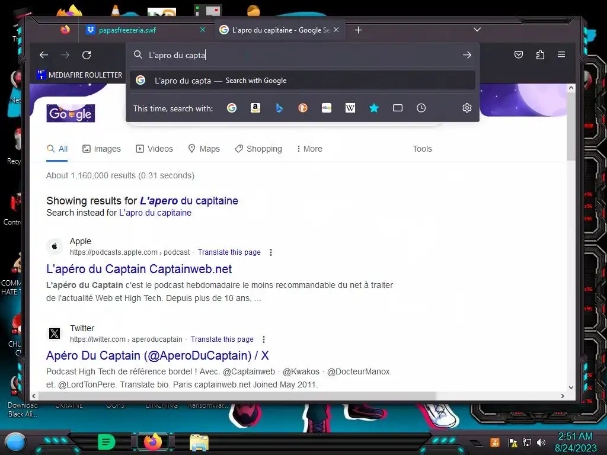The width and height of the screenshot is (607, 455).
Task: Select the 'L'apro du capta — Search with Google' suggestion
Action: pos(302,81)
